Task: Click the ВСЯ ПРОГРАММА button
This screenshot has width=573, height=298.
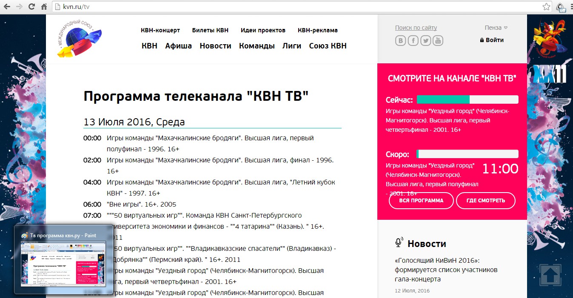Action: (x=421, y=201)
